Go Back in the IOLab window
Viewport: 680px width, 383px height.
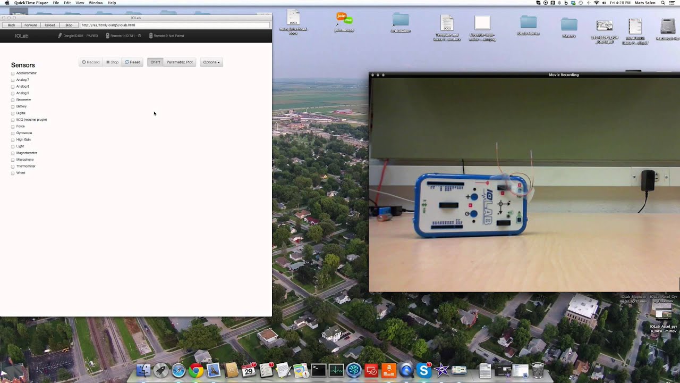[12, 25]
